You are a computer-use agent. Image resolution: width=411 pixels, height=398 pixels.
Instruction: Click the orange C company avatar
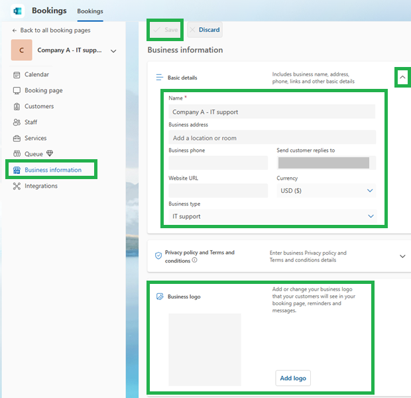pos(21,50)
